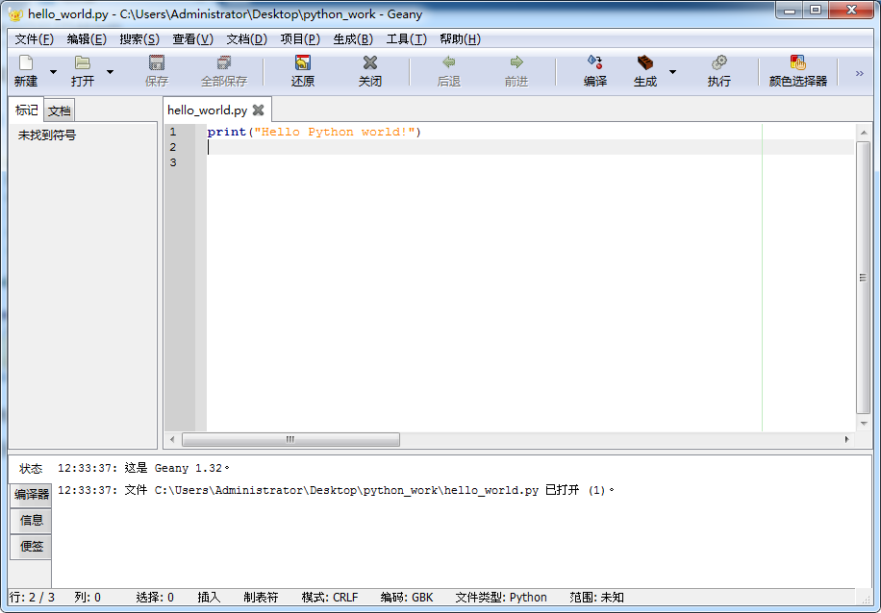Click the editor vertical scrollbar thumb
The image size is (881, 613).
tap(863, 278)
